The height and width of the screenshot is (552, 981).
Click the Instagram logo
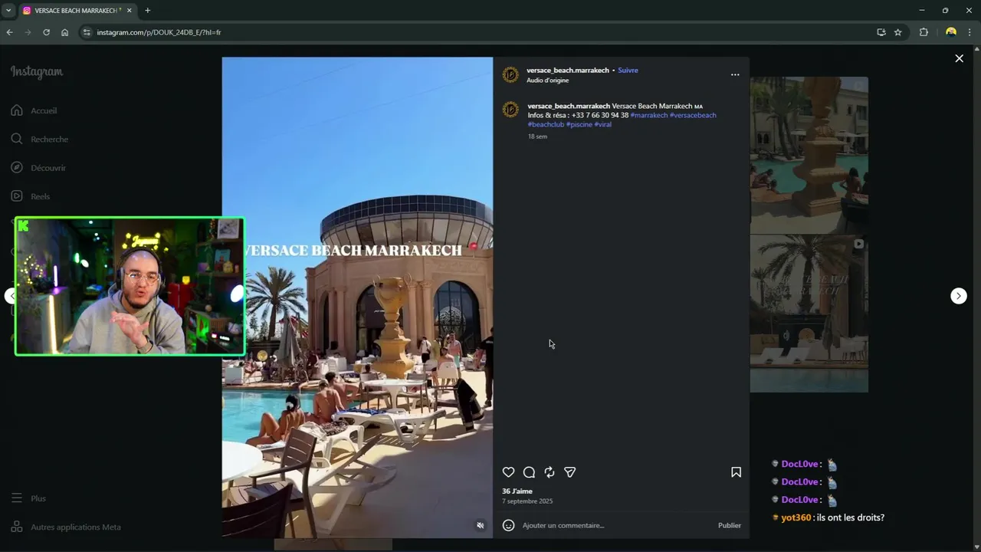[x=37, y=72]
